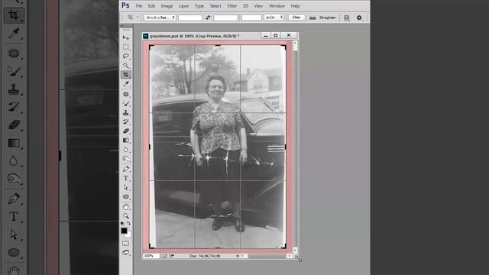Click the enlarged Clone Stamp icon

click(14, 89)
